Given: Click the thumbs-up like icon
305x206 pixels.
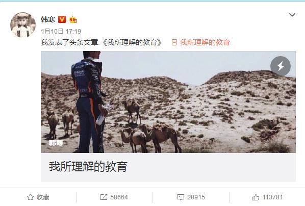Looking at the screenshot, I should point(256,197).
